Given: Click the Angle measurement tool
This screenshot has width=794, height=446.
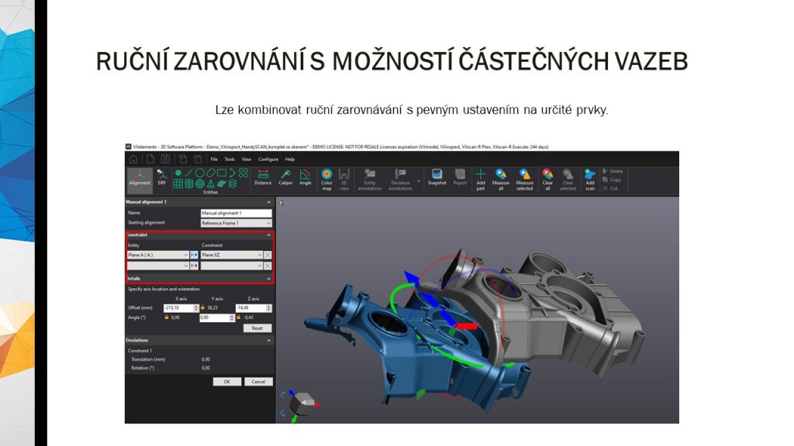Looking at the screenshot, I should [x=305, y=177].
